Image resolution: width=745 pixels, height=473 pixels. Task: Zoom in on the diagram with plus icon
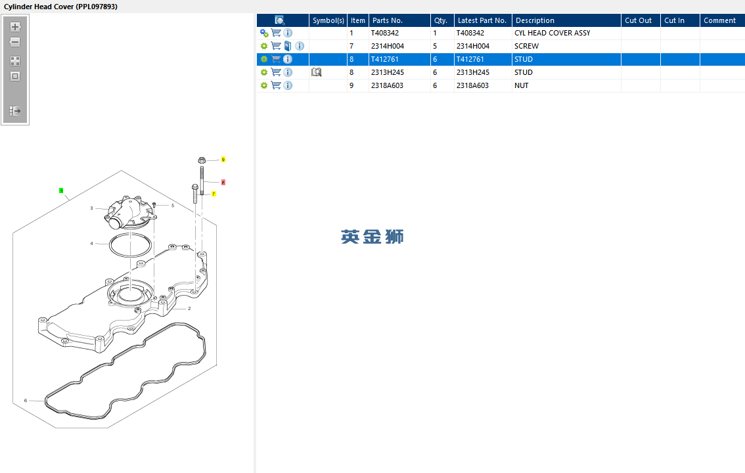tap(15, 27)
